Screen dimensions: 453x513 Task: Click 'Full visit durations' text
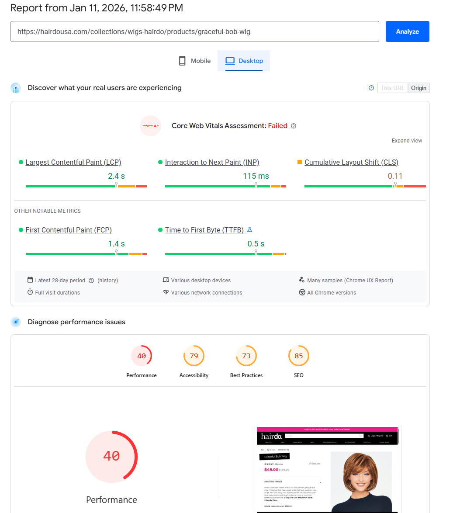tap(58, 292)
